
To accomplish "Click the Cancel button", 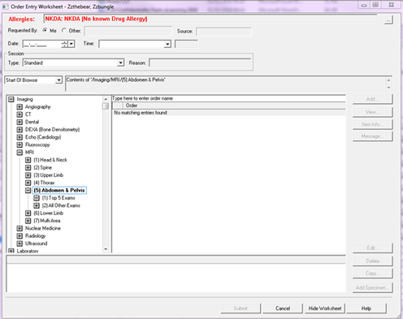I will tap(283, 308).
